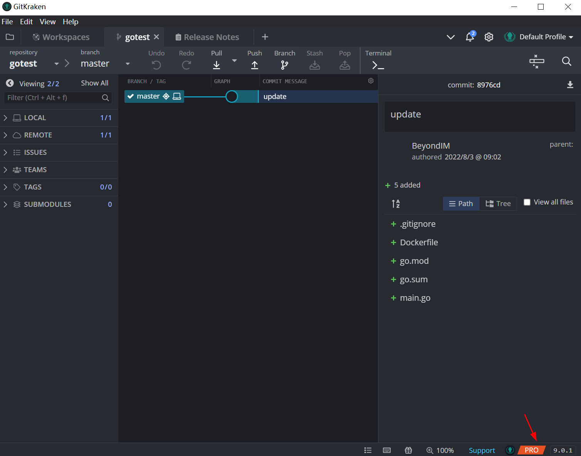The image size is (581, 456).
Task: Click the 100% zoom level indicator
Action: 440,450
